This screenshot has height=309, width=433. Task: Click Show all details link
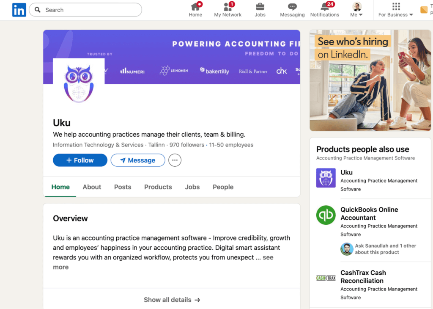point(172,300)
